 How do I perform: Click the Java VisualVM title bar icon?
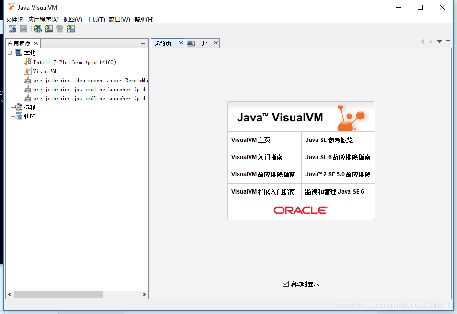pyautogui.click(x=11, y=7)
